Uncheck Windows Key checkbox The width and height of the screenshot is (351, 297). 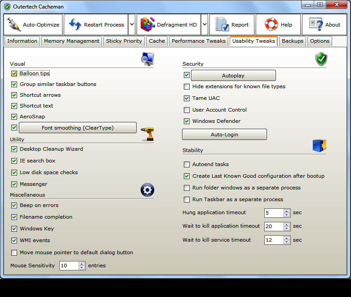point(14,229)
